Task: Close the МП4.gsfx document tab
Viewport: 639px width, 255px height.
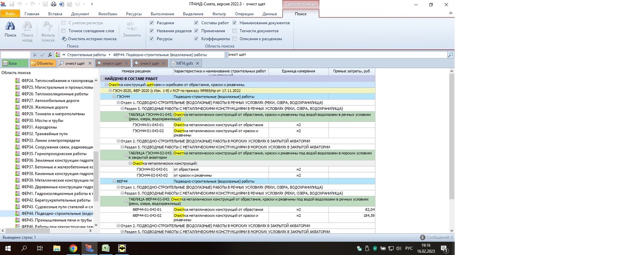Action: (x=199, y=63)
